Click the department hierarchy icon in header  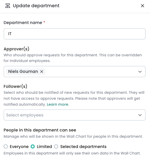(8, 6)
